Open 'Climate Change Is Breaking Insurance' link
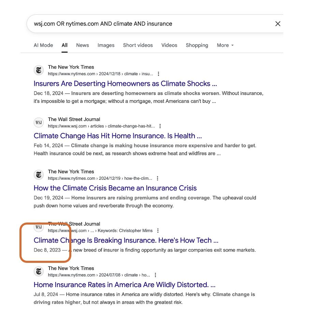The image size is (316, 309). coord(126,240)
